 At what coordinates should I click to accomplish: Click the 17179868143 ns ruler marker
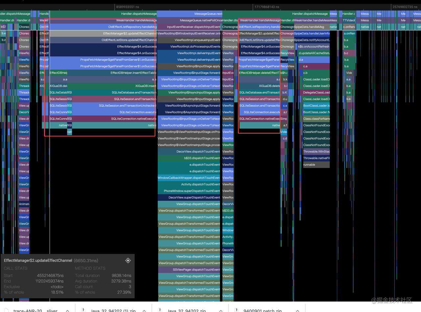pyautogui.click(x=267, y=7)
